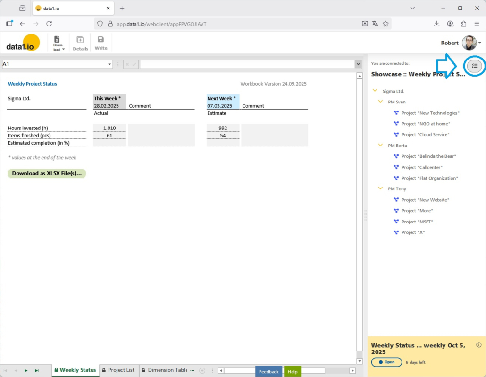
Task: Collapse the Sigma Ltd. tree node
Action: 375,91
